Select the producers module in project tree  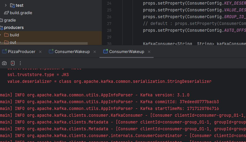coord(14,27)
